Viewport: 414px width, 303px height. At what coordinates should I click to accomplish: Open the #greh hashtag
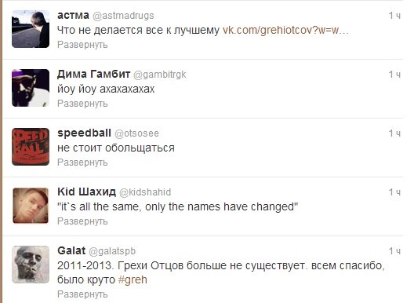[133, 279]
